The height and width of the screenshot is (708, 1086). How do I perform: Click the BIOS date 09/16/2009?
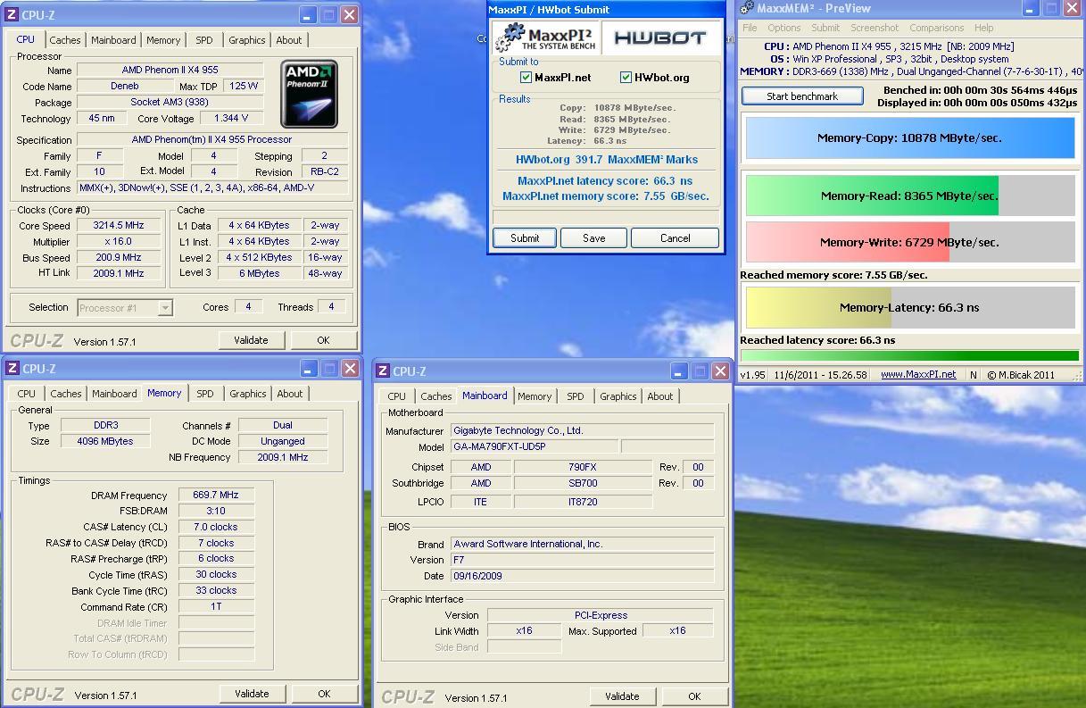tap(582, 576)
